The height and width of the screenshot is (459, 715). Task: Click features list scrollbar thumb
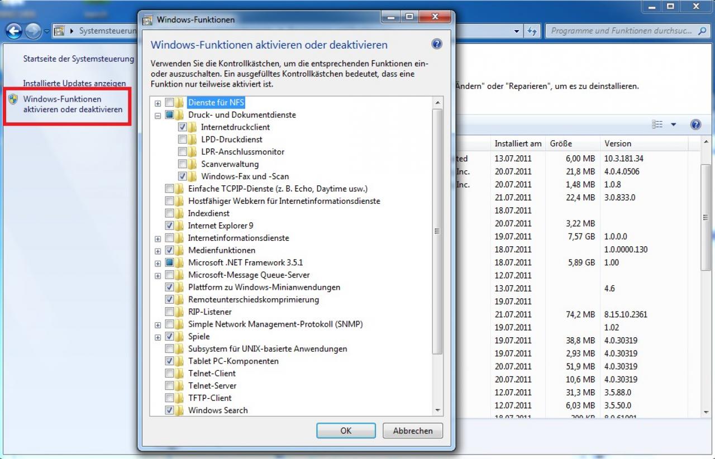tap(437, 231)
